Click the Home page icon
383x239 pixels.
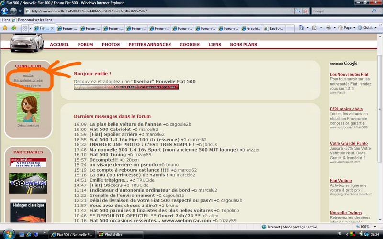pos(301,28)
